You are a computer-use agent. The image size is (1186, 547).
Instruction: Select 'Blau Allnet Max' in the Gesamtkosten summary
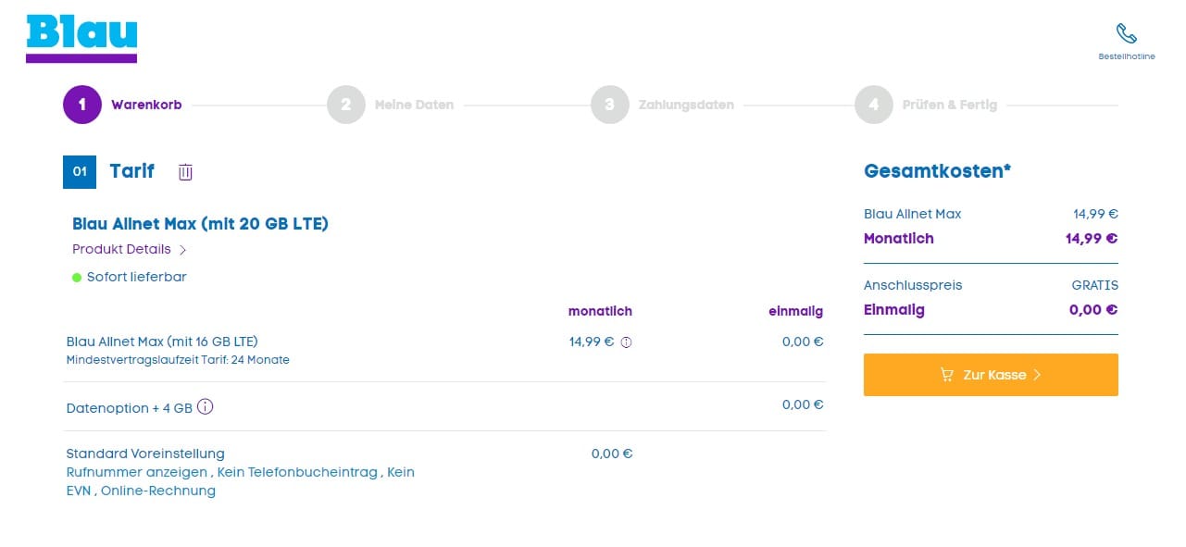(913, 214)
